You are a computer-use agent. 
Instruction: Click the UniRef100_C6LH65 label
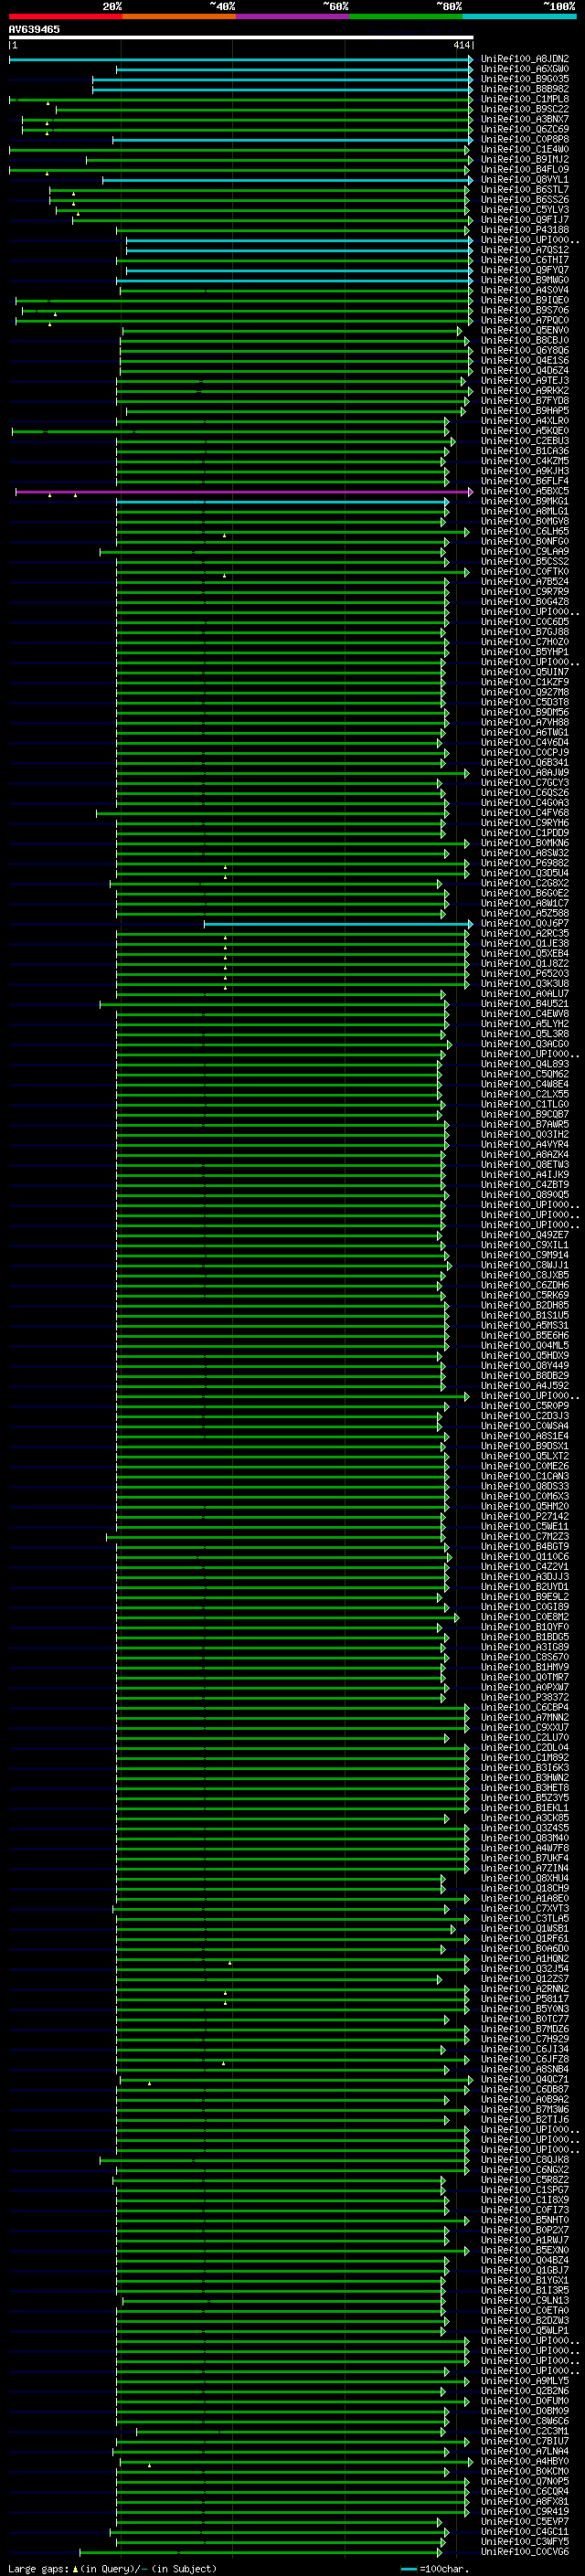(x=525, y=531)
